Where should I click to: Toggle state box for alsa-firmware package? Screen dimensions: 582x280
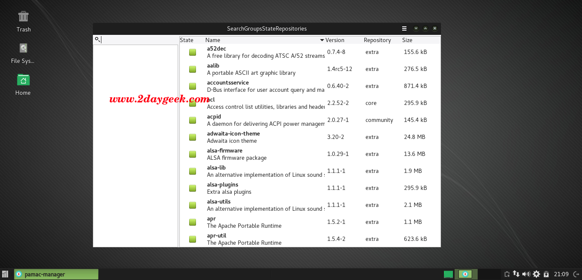193,154
